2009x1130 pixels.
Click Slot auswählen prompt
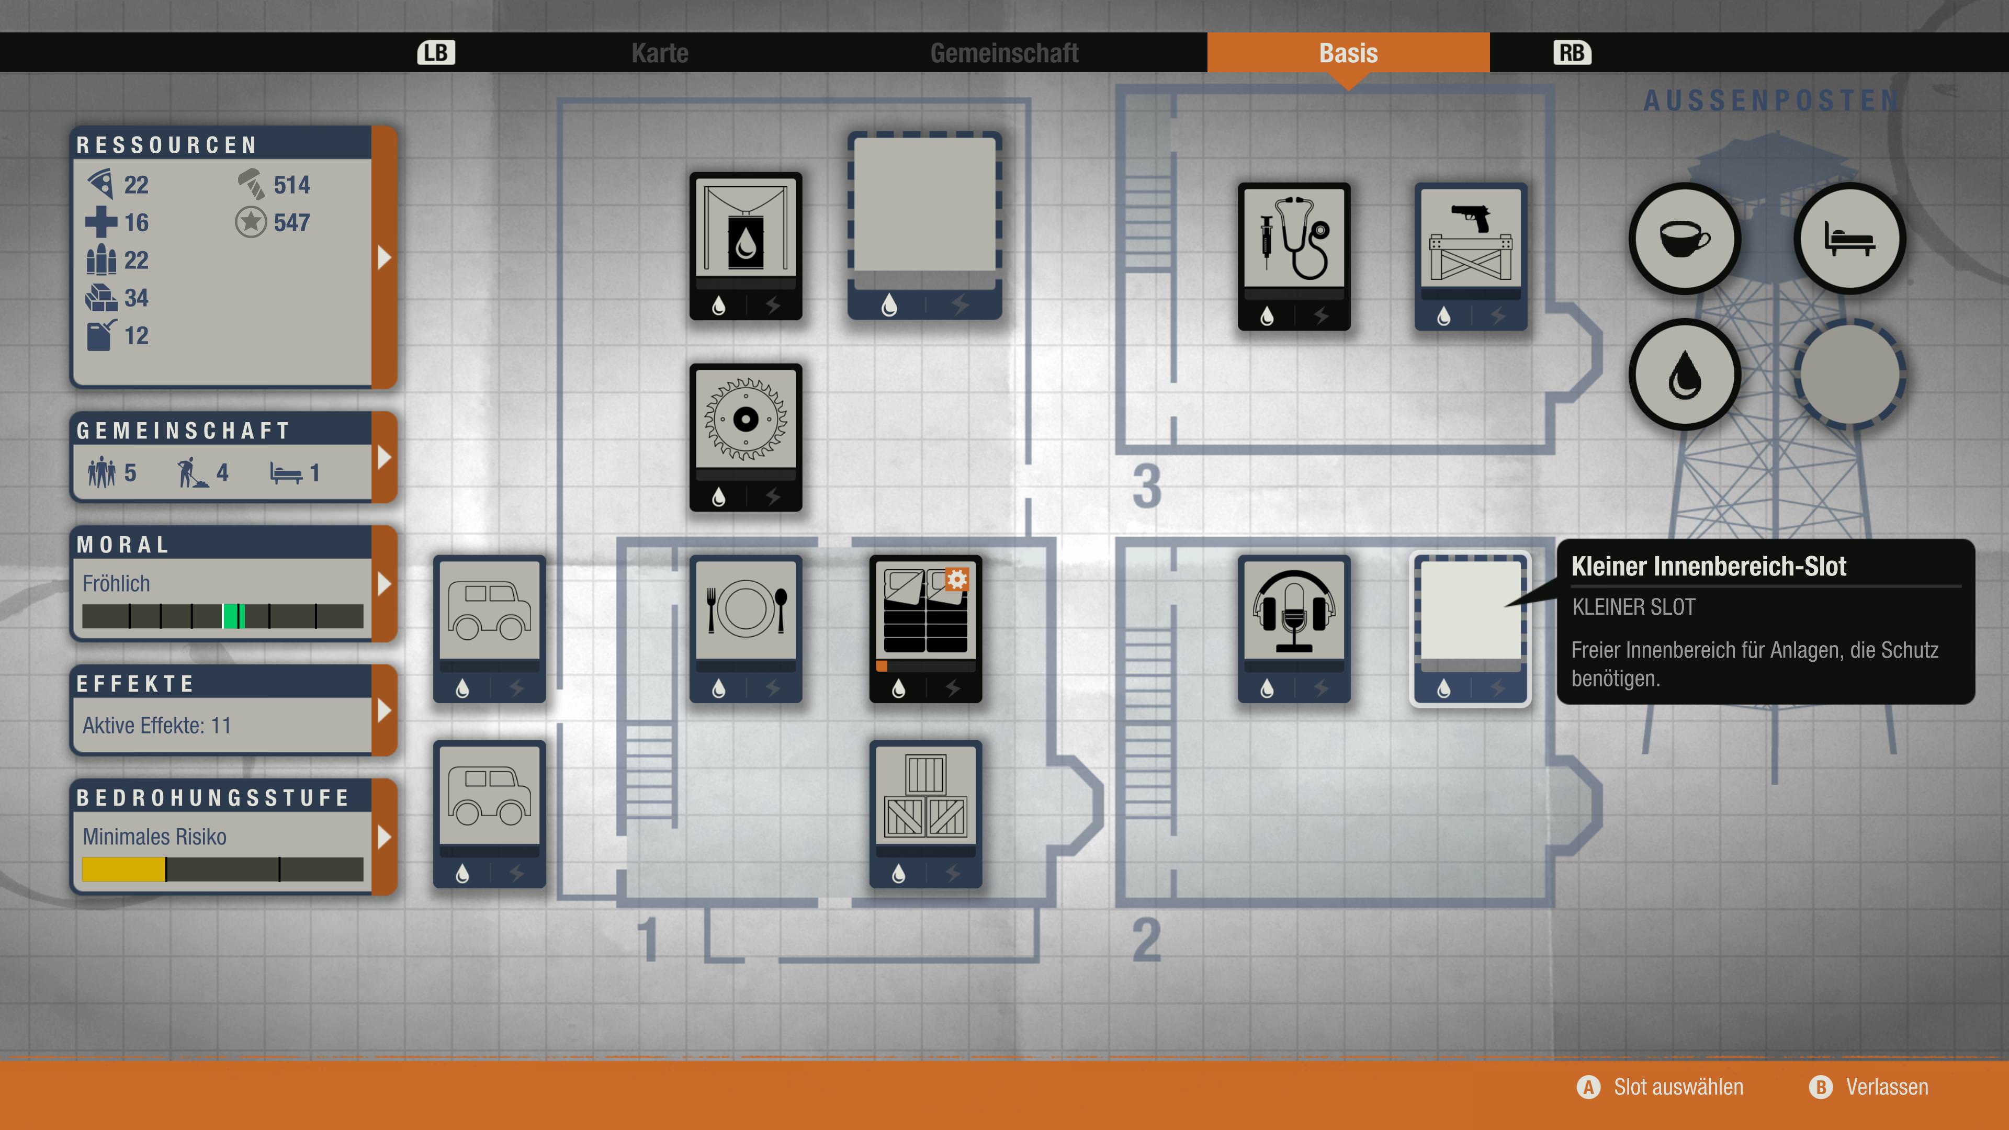point(1660,1087)
